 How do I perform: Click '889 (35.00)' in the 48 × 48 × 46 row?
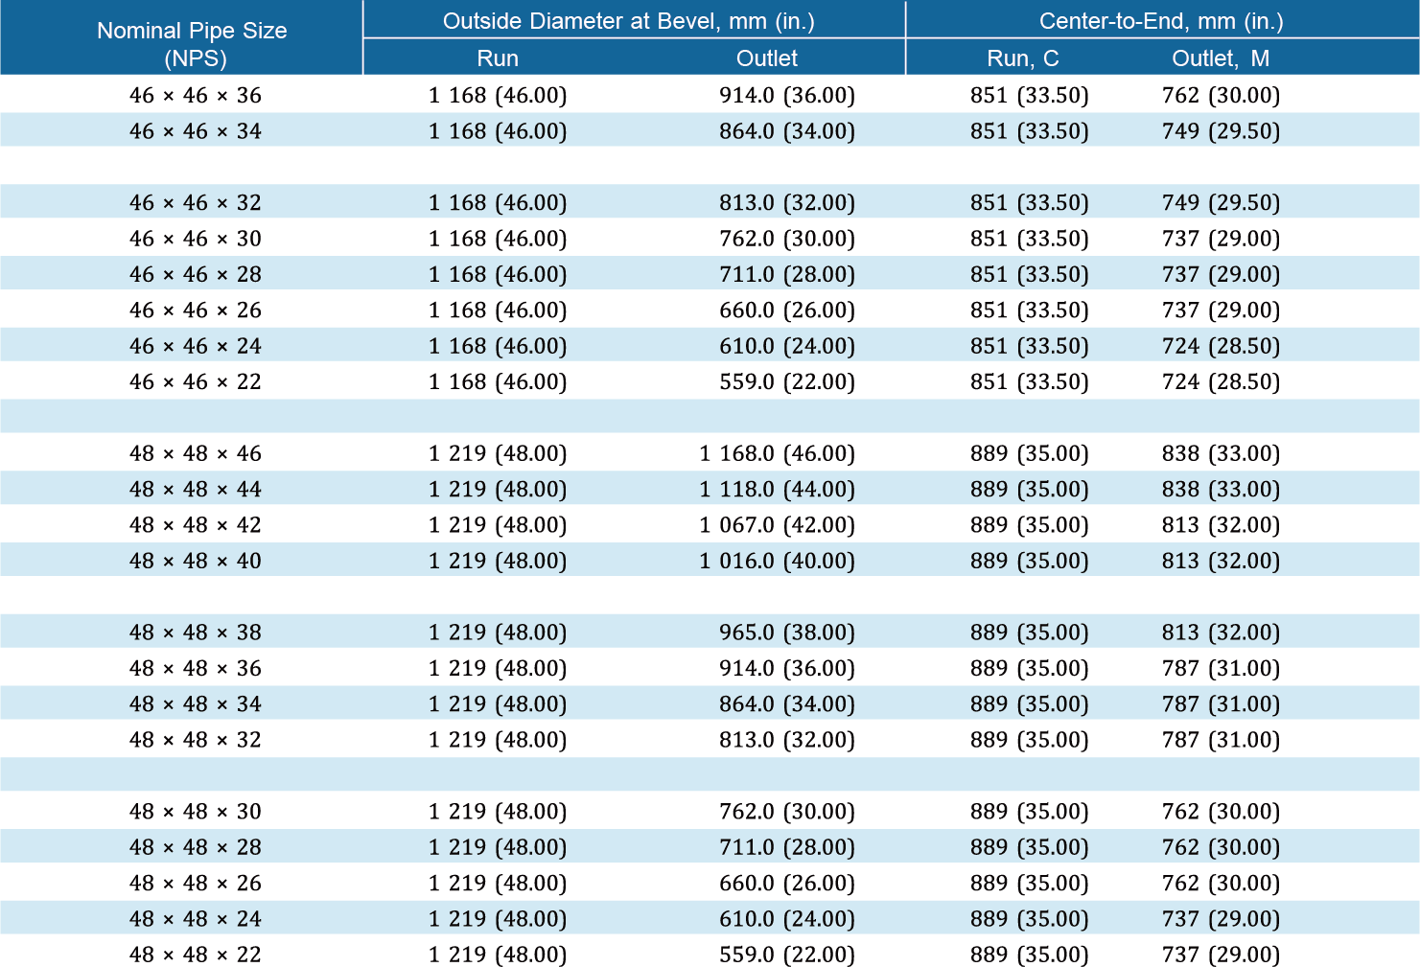(x=1030, y=453)
